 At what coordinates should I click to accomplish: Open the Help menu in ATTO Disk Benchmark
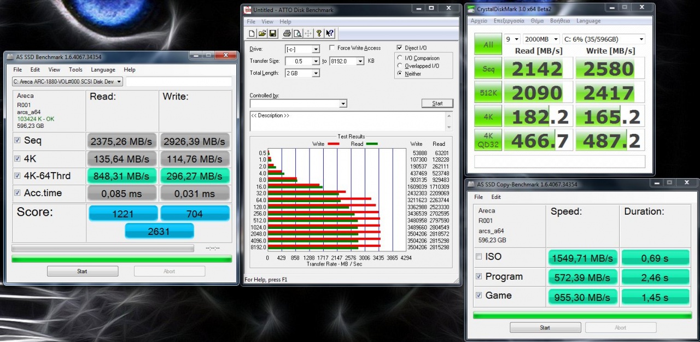[285, 22]
